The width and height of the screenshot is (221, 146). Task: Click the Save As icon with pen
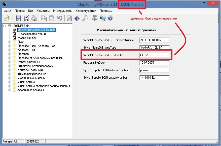pos(26,18)
